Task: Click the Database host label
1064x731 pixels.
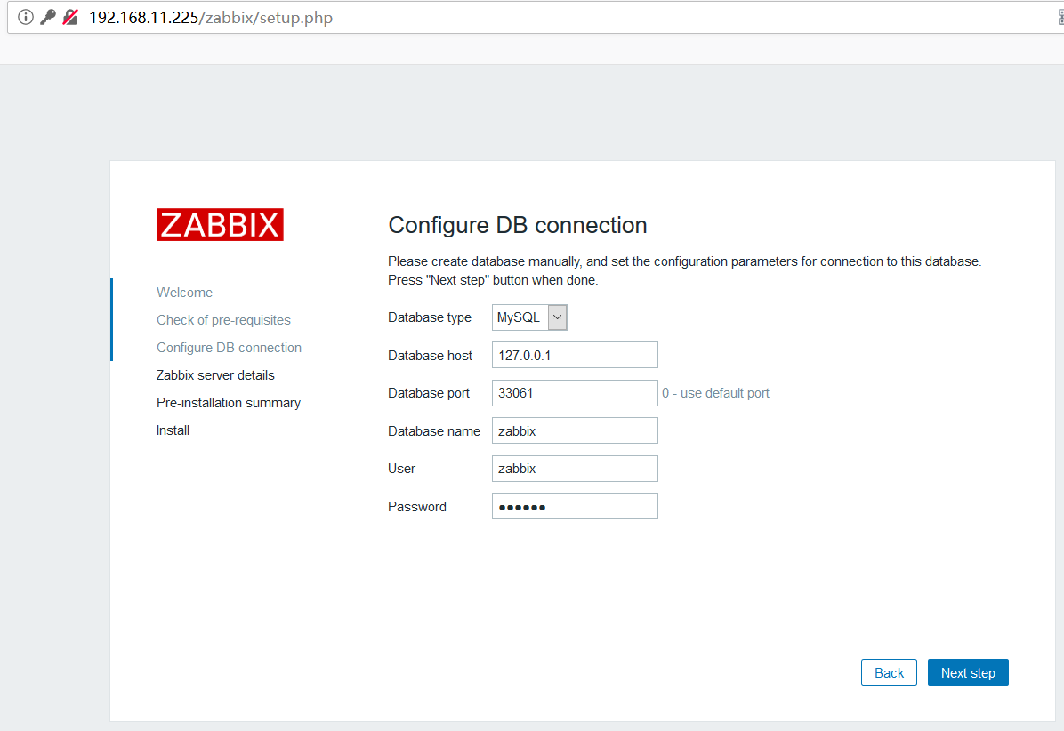Action: click(430, 356)
